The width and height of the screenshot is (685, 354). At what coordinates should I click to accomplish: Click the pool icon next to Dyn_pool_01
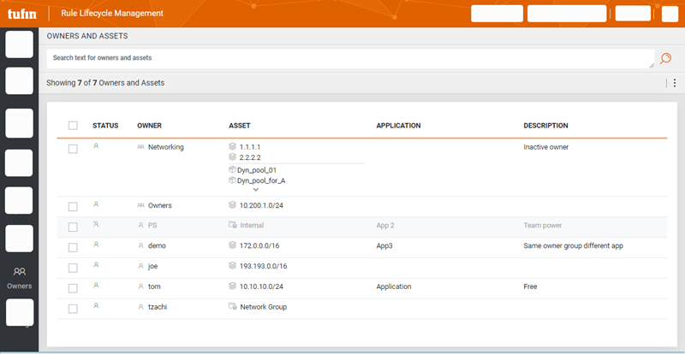click(232, 170)
